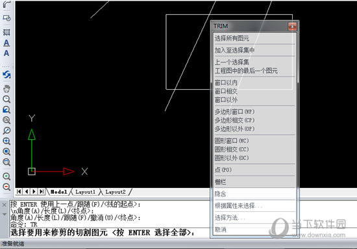Jump to first layout tab arrow

19,192
